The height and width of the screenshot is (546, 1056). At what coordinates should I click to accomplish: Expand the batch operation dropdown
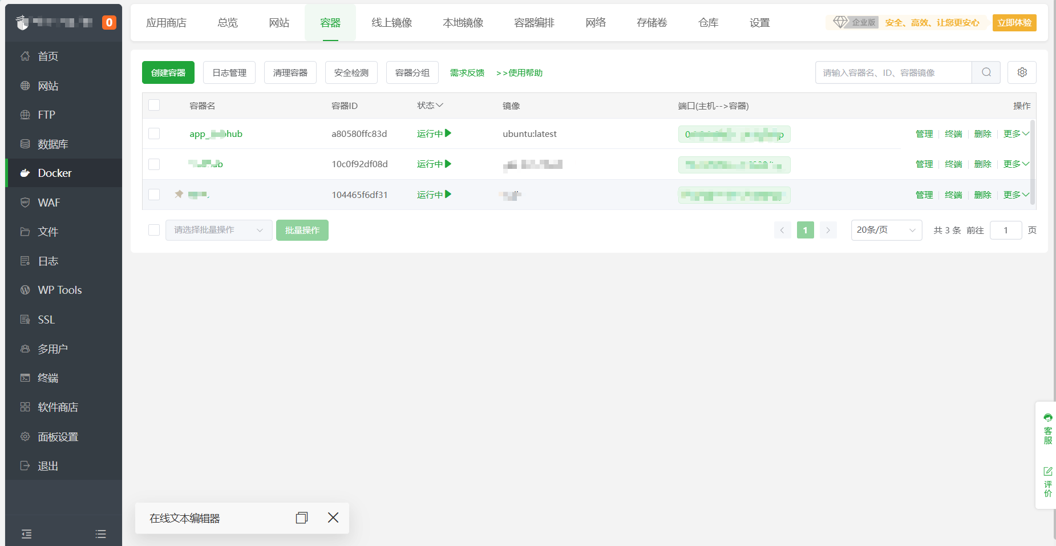[218, 230]
